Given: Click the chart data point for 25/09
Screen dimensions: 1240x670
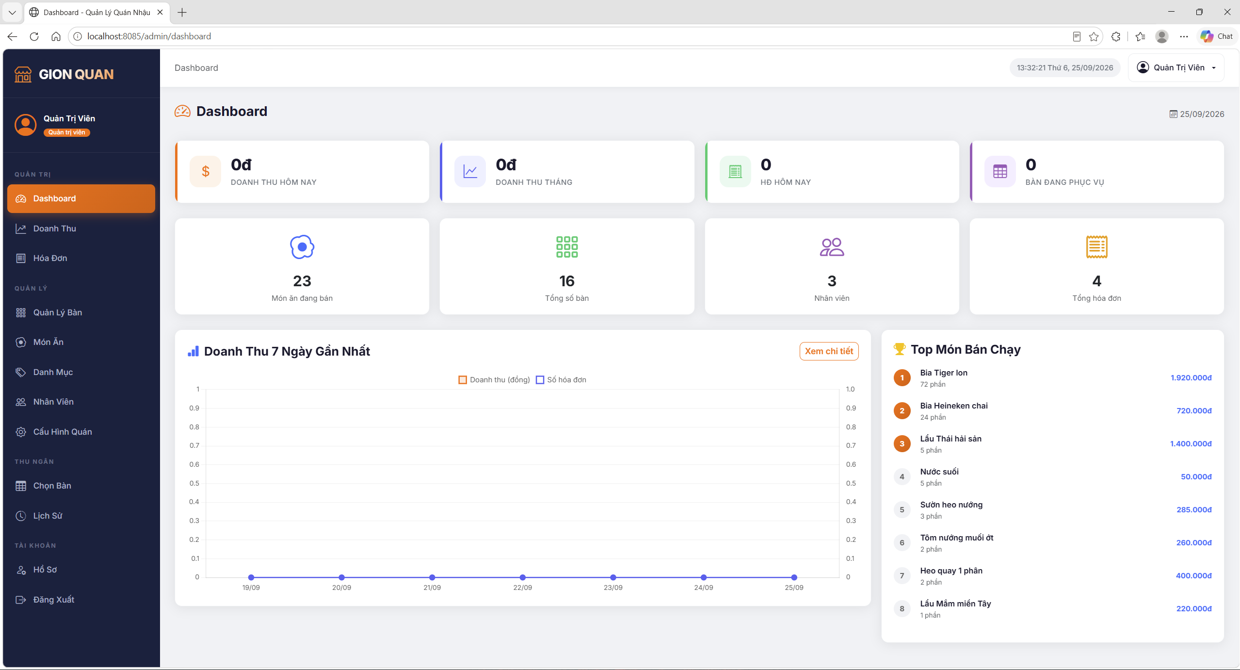Looking at the screenshot, I should tap(794, 577).
